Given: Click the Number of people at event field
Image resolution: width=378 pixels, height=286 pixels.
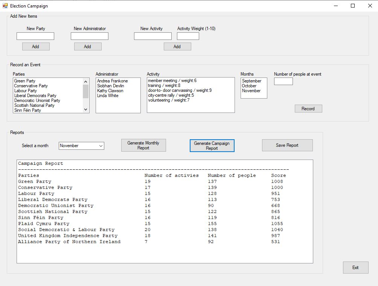Looking at the screenshot, I should click(283, 81).
